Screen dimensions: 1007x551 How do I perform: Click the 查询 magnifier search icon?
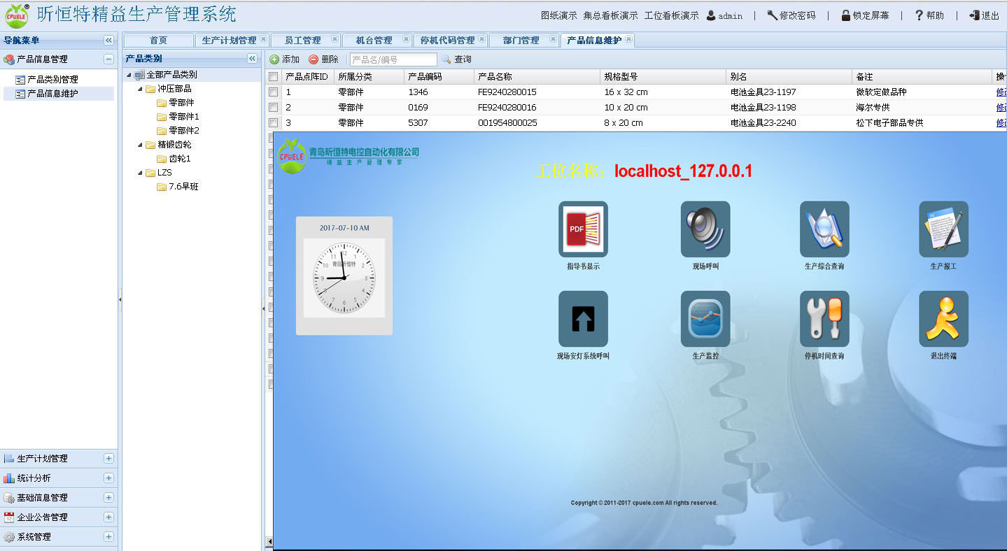tap(446, 59)
